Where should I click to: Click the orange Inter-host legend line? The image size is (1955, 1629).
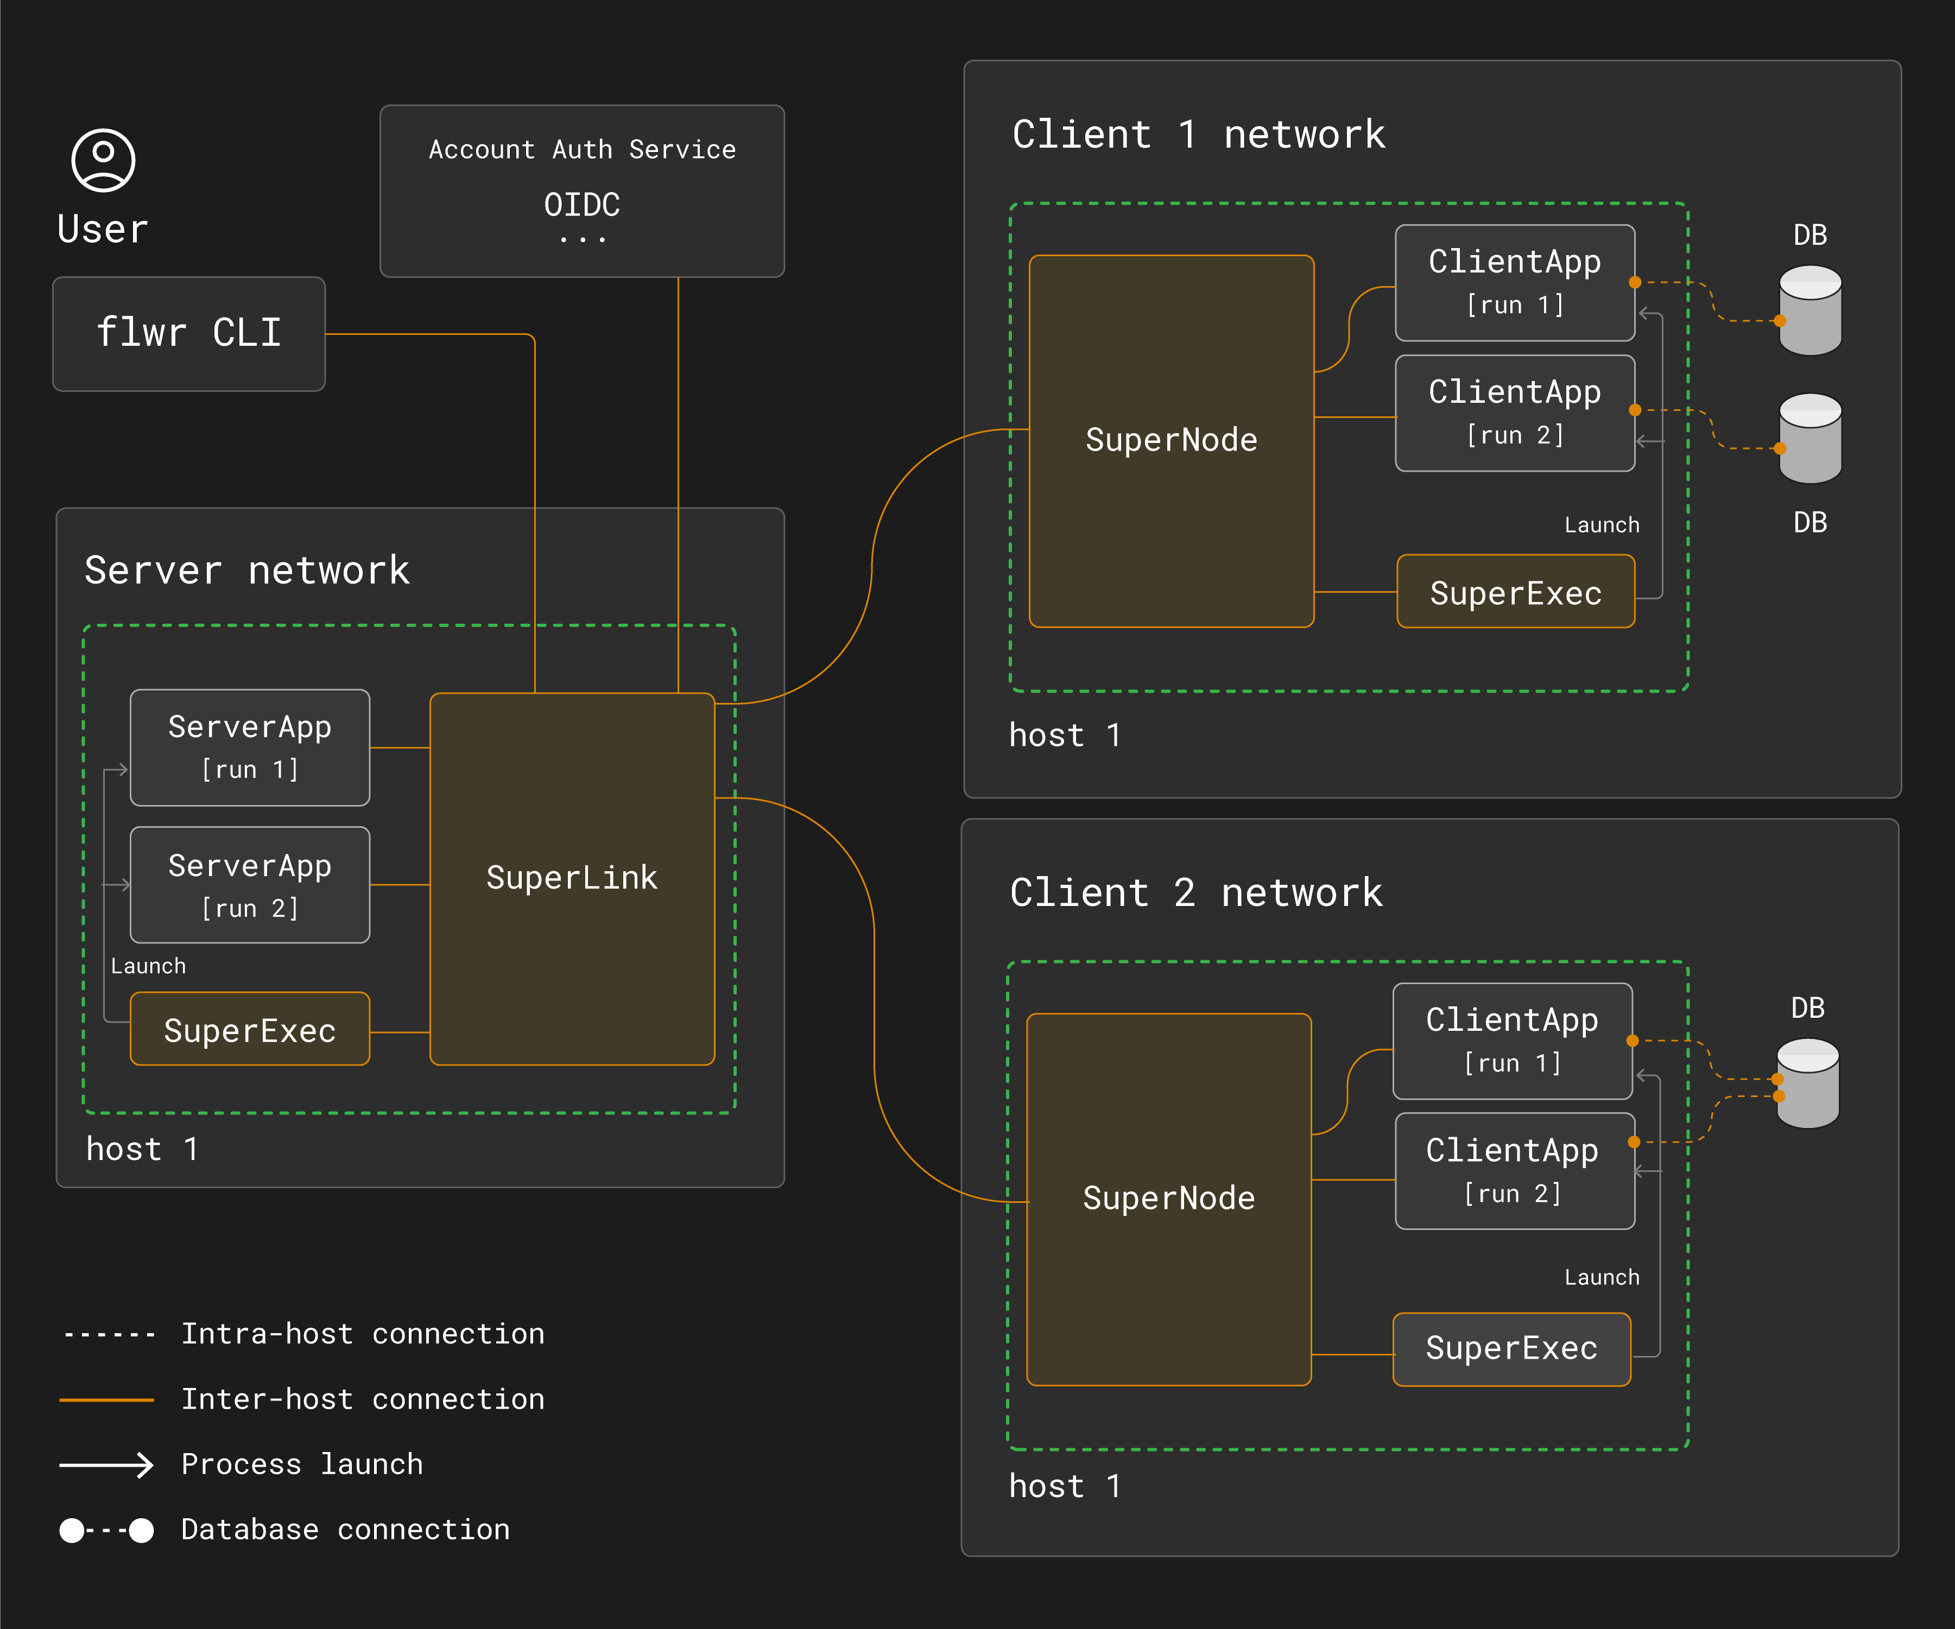106,1399
